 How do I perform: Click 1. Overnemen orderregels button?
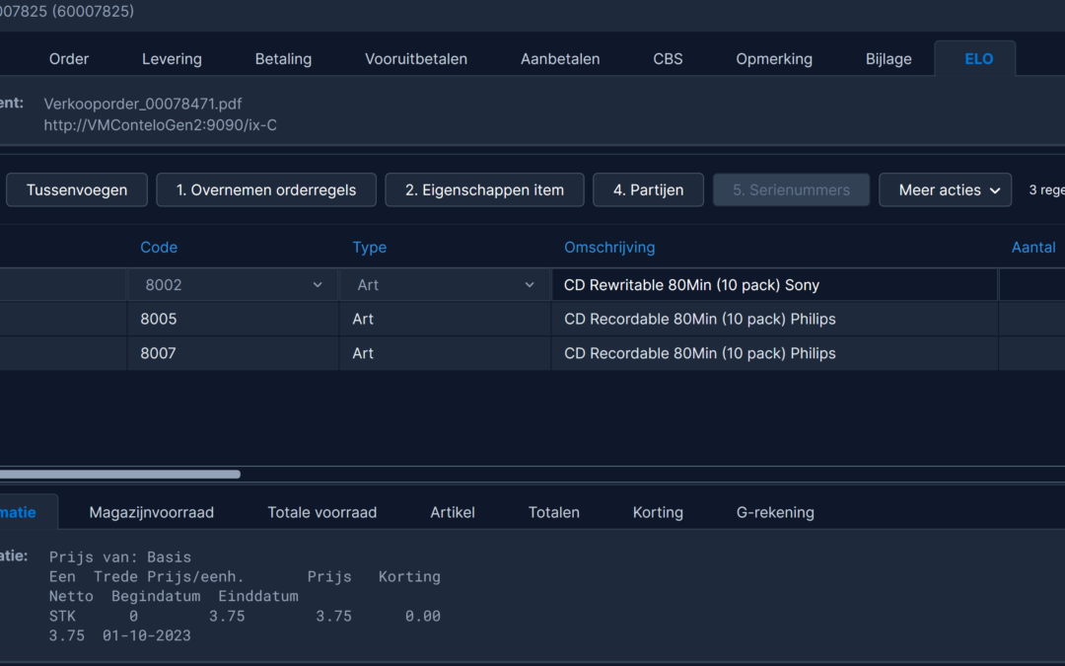click(266, 190)
